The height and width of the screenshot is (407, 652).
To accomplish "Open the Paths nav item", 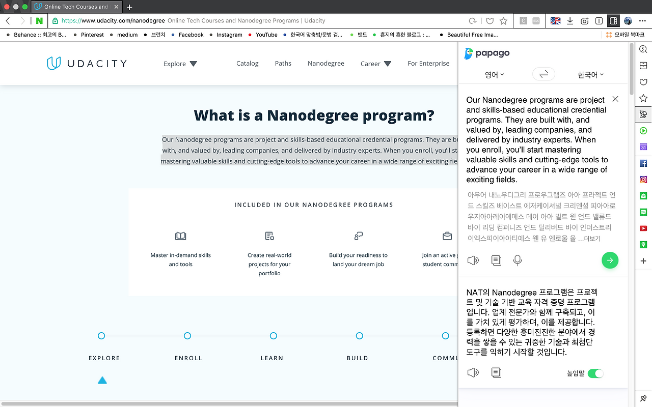I will (283, 64).
